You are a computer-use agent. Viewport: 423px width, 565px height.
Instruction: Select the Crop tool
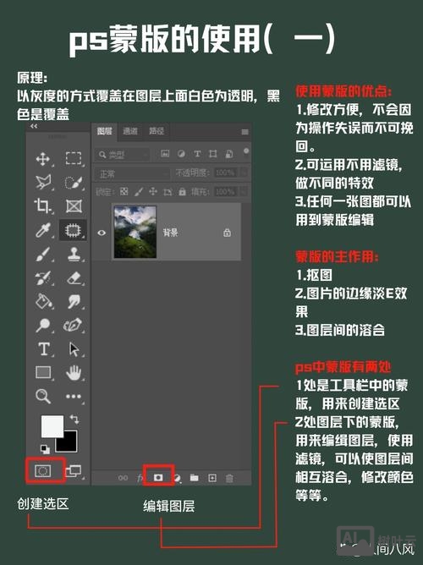pos(43,206)
